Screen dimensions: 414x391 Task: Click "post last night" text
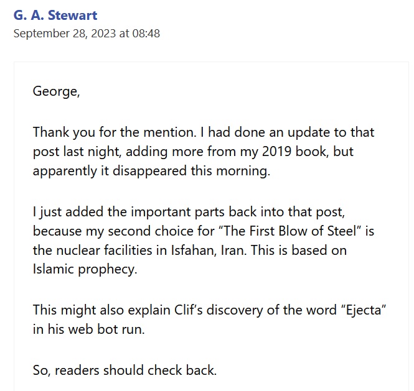77,152
